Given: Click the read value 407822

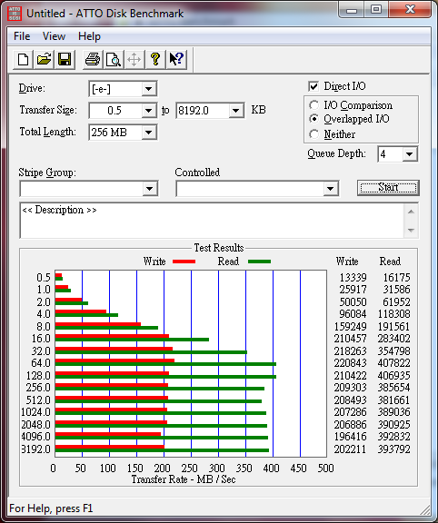Looking at the screenshot, I should tap(393, 363).
